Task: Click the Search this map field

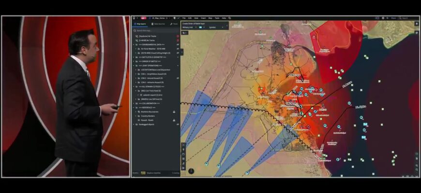Action: tap(156, 30)
